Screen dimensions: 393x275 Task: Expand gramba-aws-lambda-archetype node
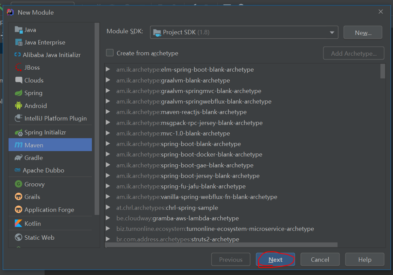108,218
